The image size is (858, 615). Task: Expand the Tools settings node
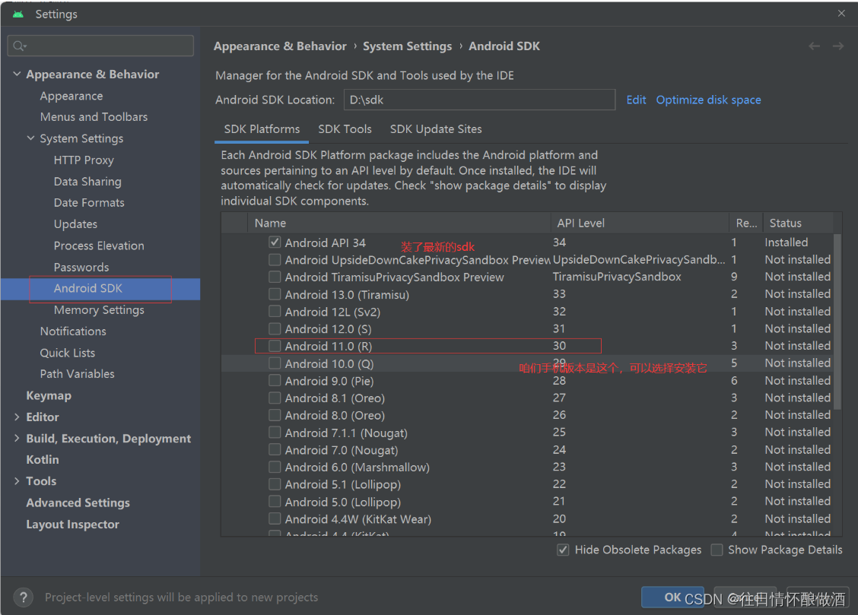(17, 481)
